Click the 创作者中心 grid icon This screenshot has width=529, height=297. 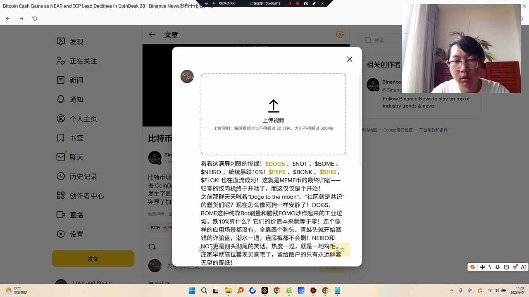click(61, 196)
